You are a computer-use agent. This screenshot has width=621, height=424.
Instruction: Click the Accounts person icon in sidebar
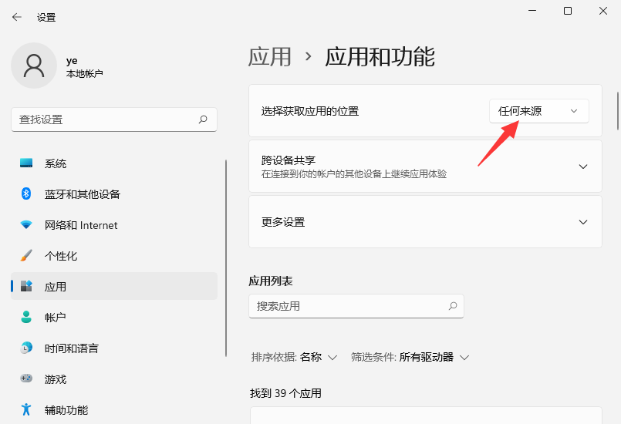pyautogui.click(x=26, y=318)
